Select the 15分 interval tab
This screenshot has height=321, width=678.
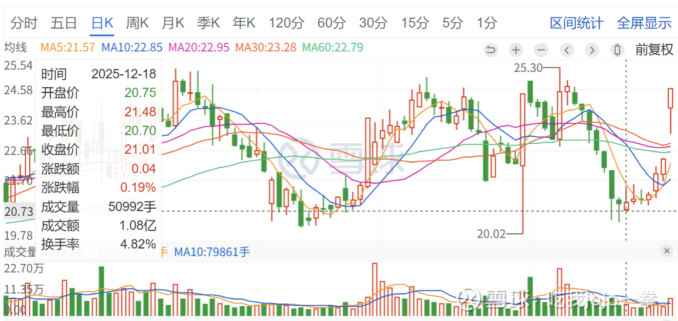coord(415,23)
